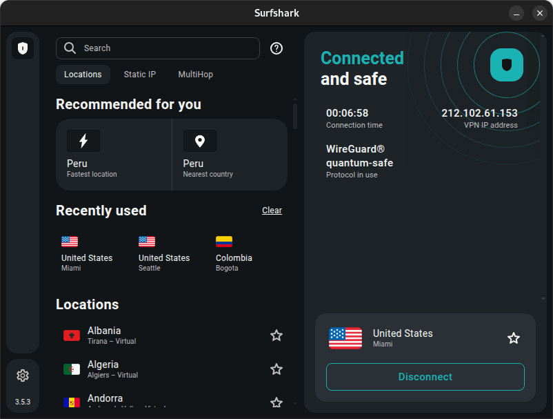This screenshot has height=419, width=553.
Task: Click the Andorra flag icon
Action: coord(72,402)
